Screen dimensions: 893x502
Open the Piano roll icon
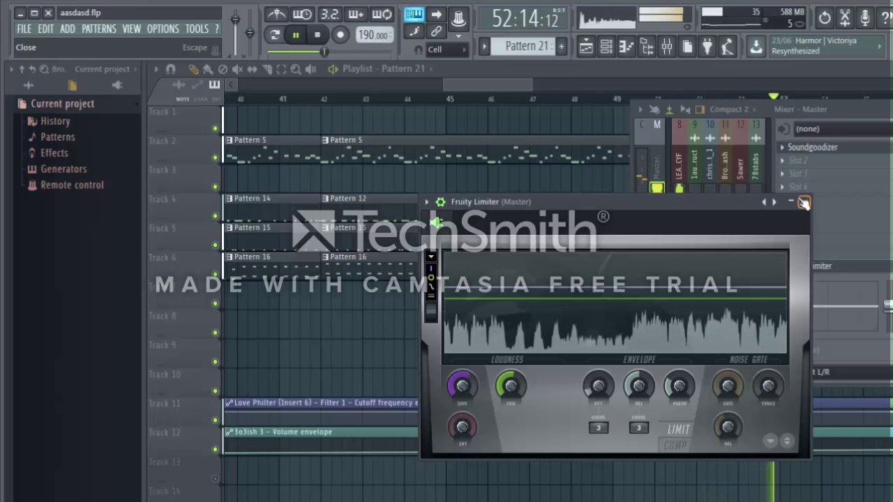[626, 47]
